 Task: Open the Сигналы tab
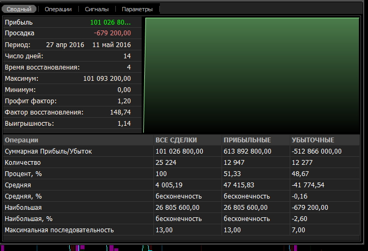click(x=97, y=9)
